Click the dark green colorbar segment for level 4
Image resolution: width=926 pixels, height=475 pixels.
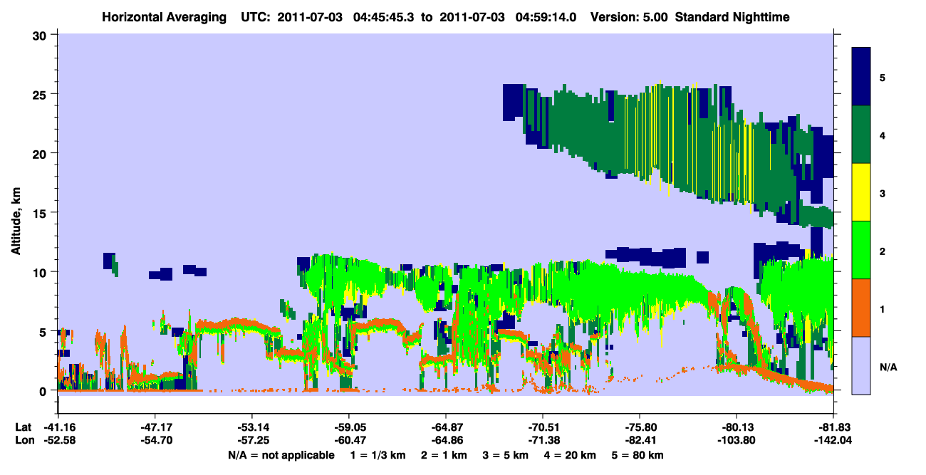pos(861,134)
